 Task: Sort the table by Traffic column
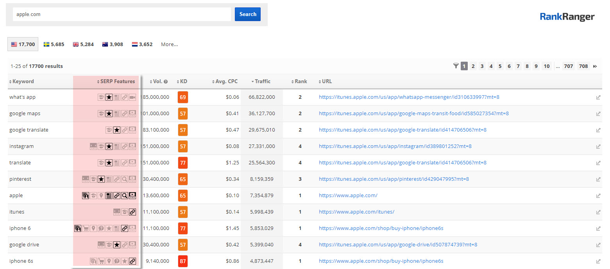pyautogui.click(x=262, y=82)
